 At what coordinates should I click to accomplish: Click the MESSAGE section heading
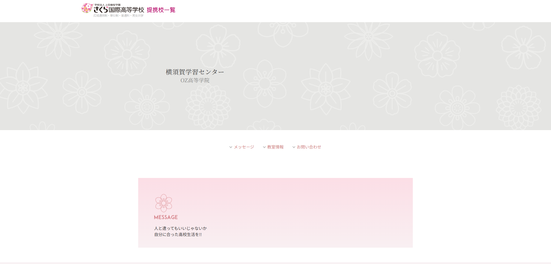coord(166,217)
